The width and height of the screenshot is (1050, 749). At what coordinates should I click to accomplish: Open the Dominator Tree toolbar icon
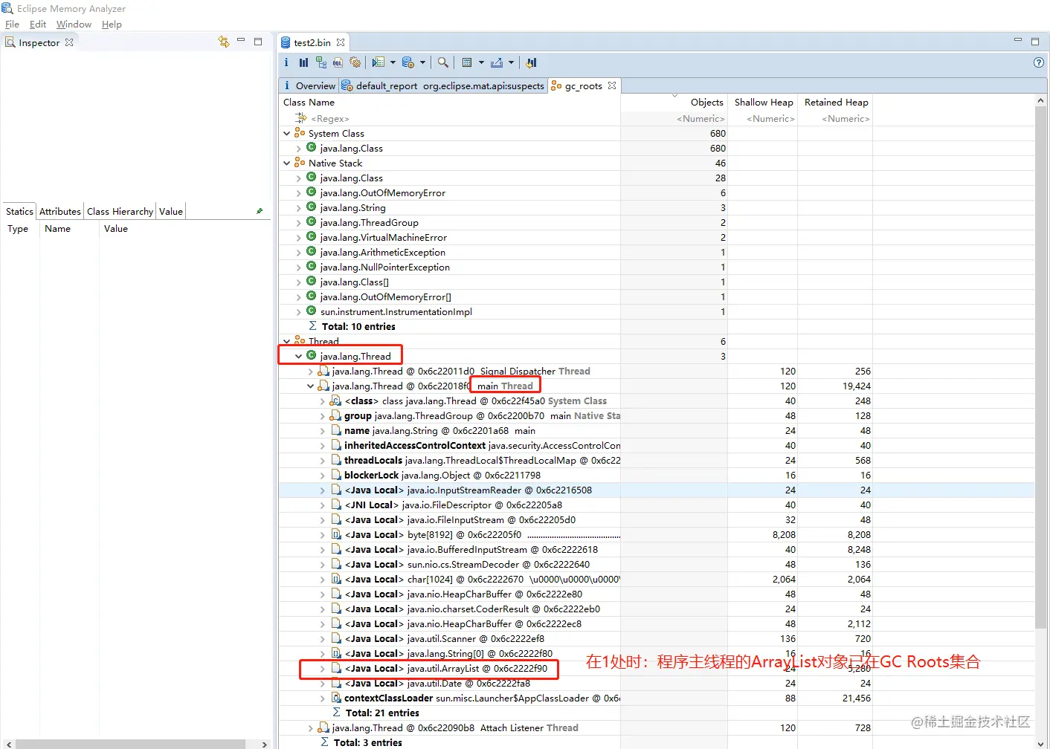(321, 62)
